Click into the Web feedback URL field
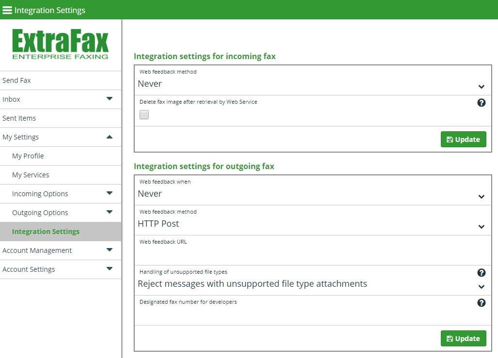498x358 pixels. coord(313,250)
